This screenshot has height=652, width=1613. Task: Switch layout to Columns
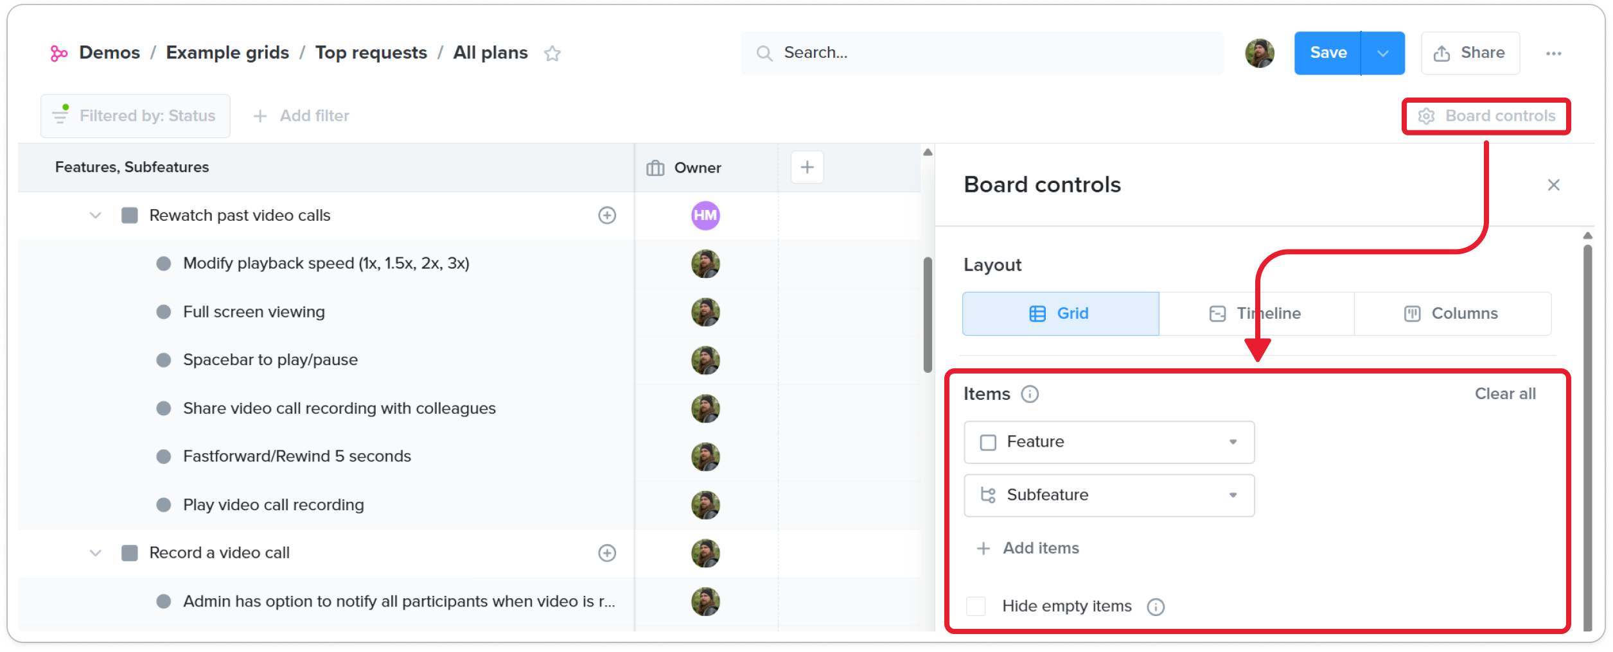pos(1452,314)
